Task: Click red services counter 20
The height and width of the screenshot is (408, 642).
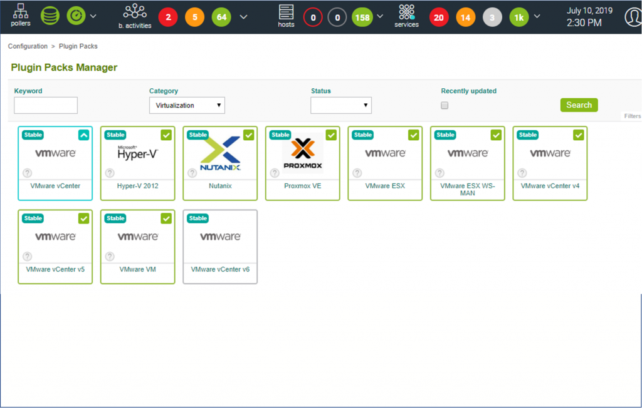Action: pyautogui.click(x=439, y=18)
